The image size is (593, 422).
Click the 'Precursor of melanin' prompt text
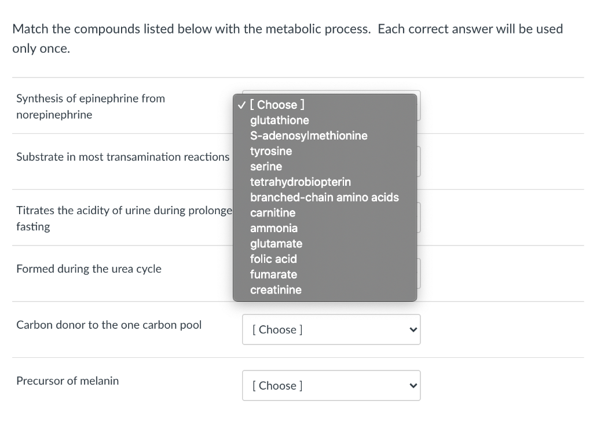[67, 381]
